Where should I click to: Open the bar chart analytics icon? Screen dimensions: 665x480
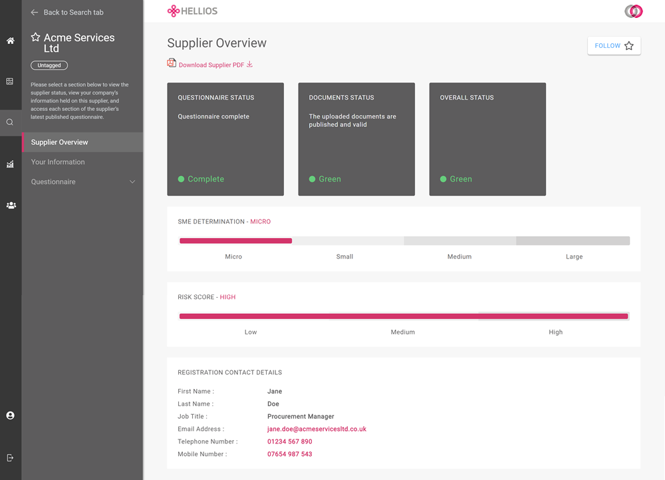click(10, 164)
